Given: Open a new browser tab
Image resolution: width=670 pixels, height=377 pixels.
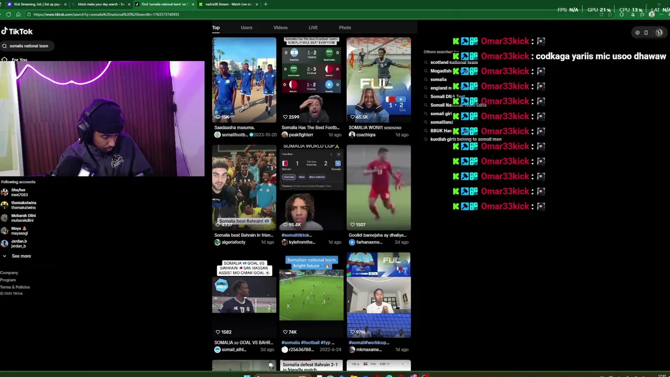Looking at the screenshot, I should [265, 4].
